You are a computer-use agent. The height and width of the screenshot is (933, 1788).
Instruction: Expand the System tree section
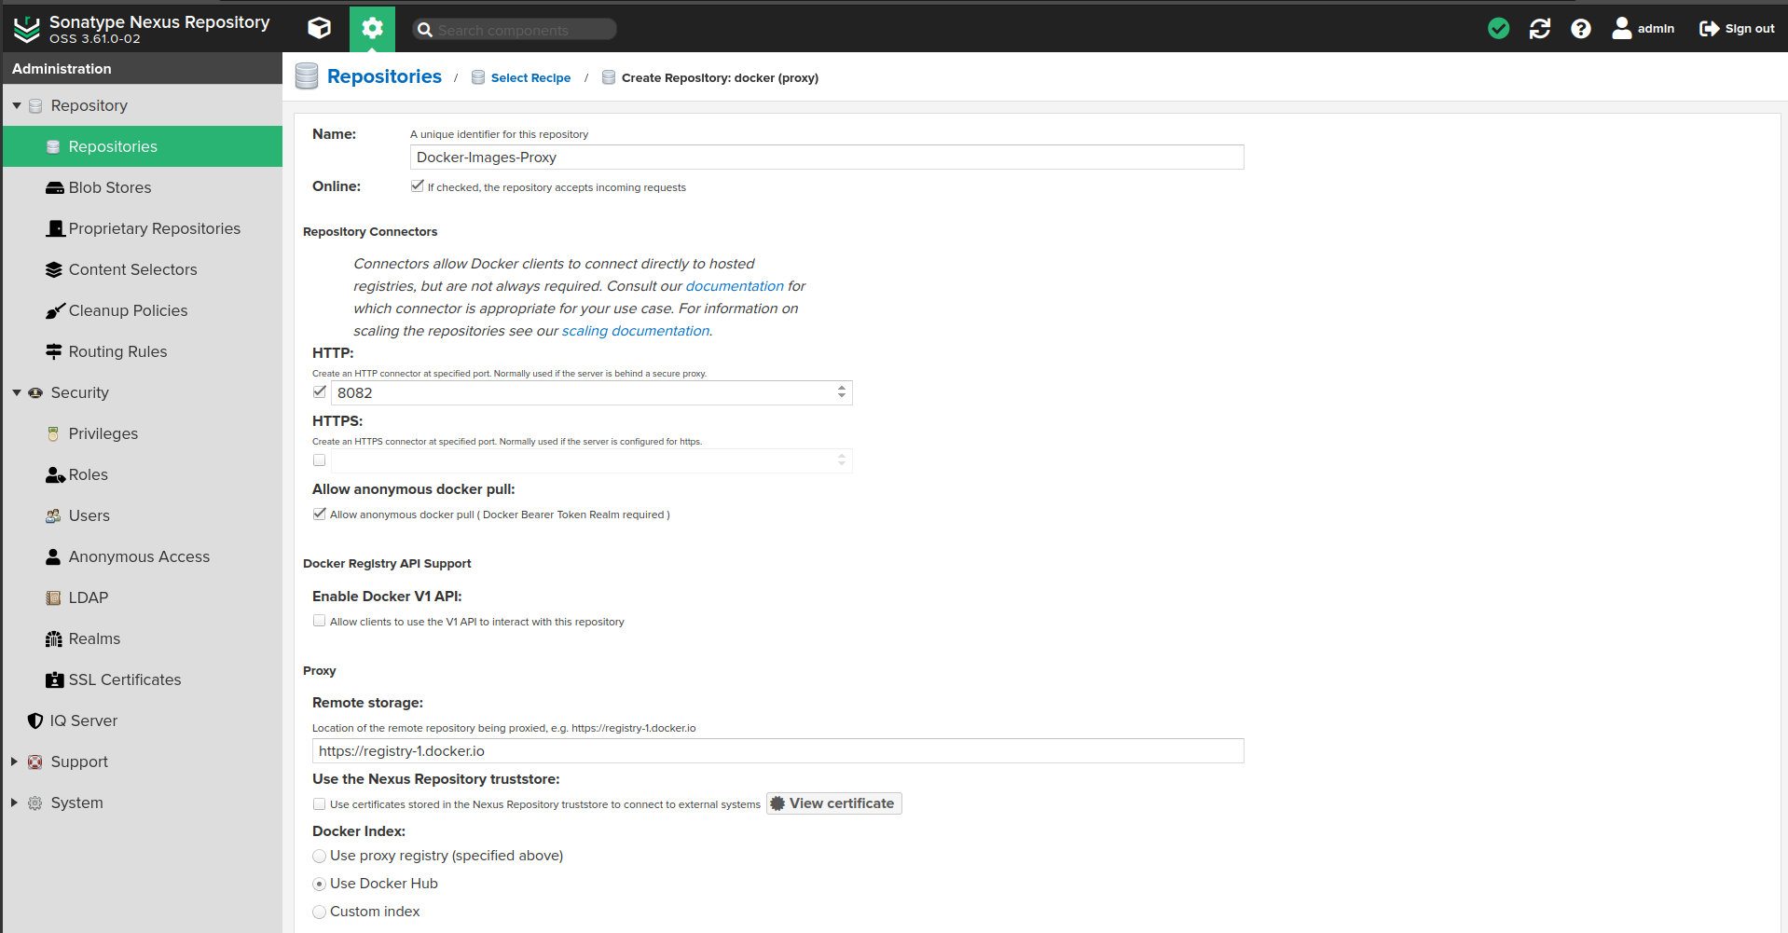[15, 803]
